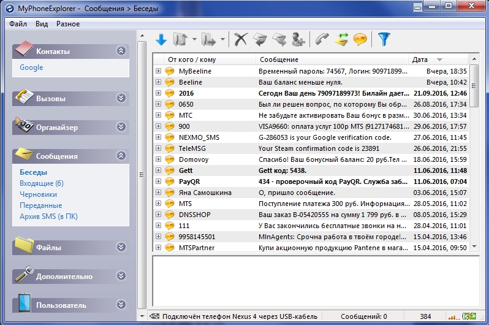This screenshot has width=489, height=325.
Task: Click the blue download arrow toolbar icon
Action: (161, 40)
